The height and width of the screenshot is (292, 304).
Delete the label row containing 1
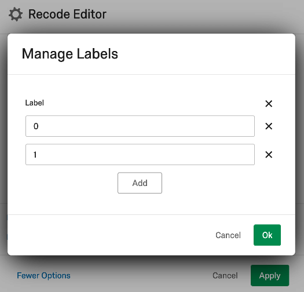(269, 155)
